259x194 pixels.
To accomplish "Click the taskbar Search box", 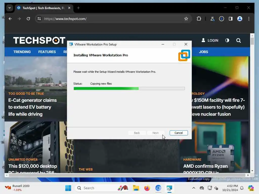I will pyautogui.click(x=102, y=188).
